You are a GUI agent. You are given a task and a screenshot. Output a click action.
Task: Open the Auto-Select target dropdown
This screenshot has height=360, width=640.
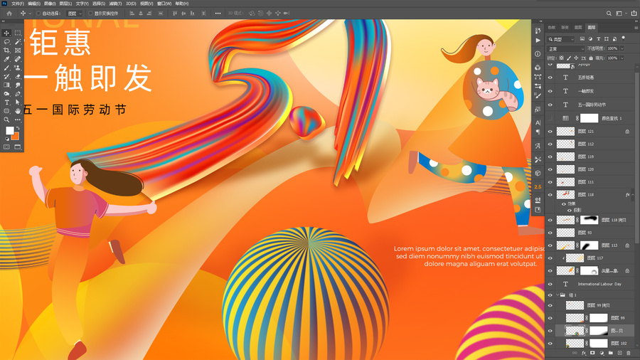[74, 14]
